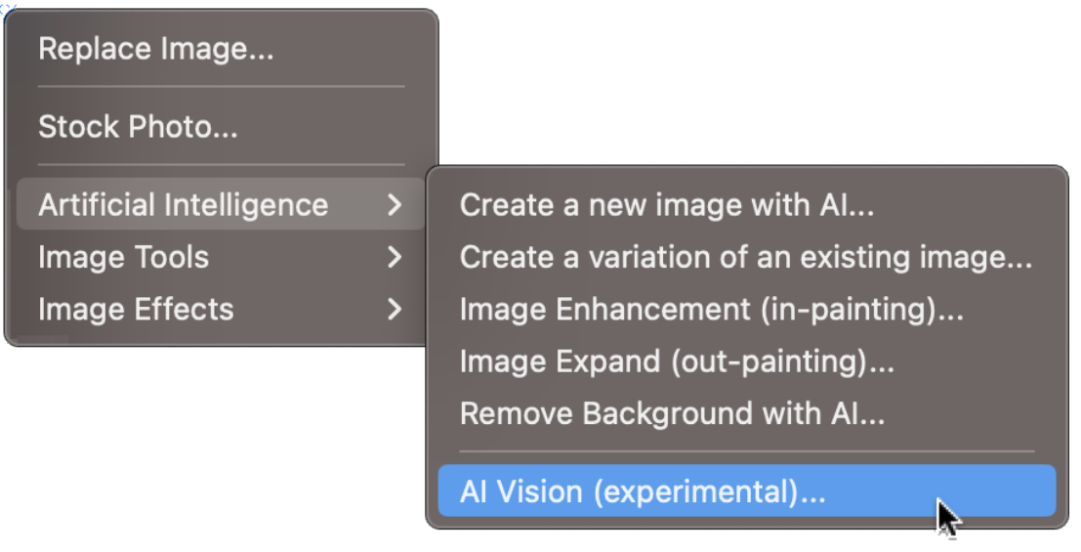Screen dimensions: 1081x552
Task: Choose Image Expand (out-painting)...
Action: 677,361
